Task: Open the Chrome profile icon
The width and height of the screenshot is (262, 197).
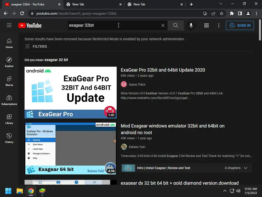Action: coord(248,13)
